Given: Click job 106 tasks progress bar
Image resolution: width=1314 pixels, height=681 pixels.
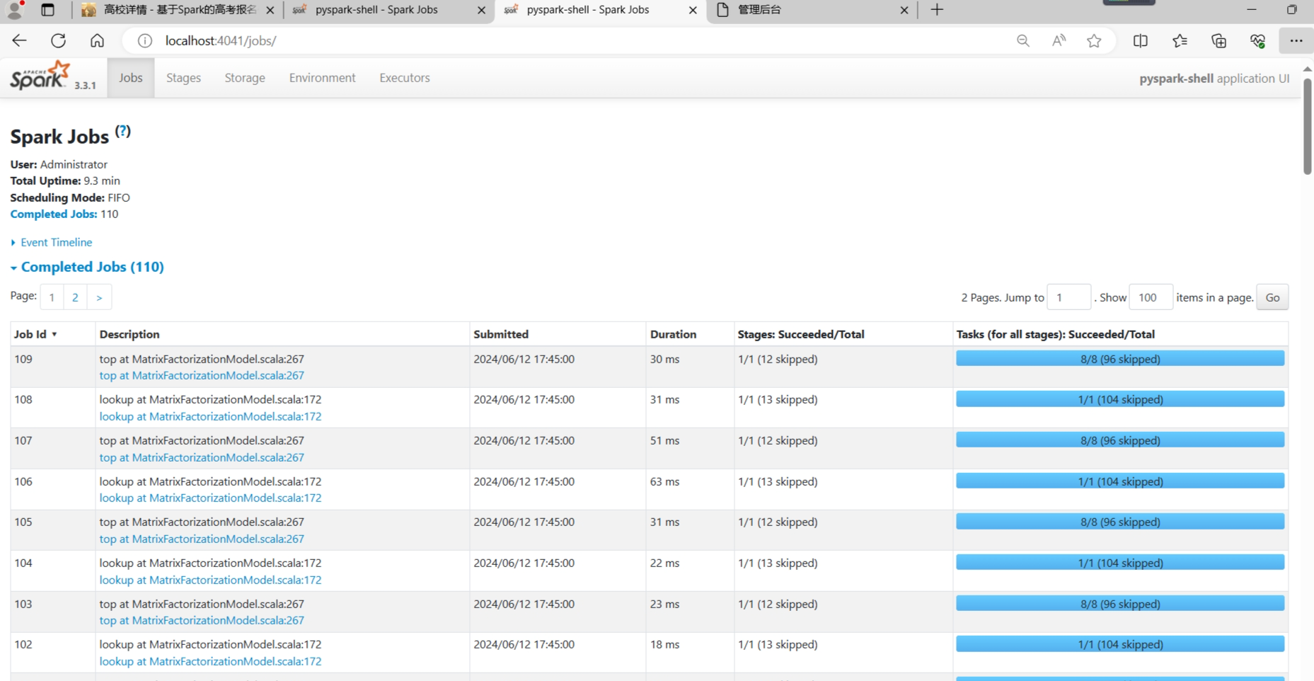Looking at the screenshot, I should 1120,481.
